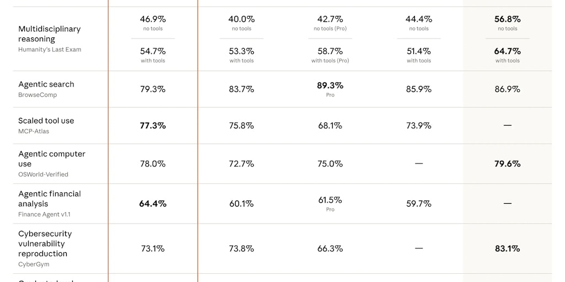Click the bold 89.3% Pro score
Viewport: 565px width, 282px height.
(330, 85)
